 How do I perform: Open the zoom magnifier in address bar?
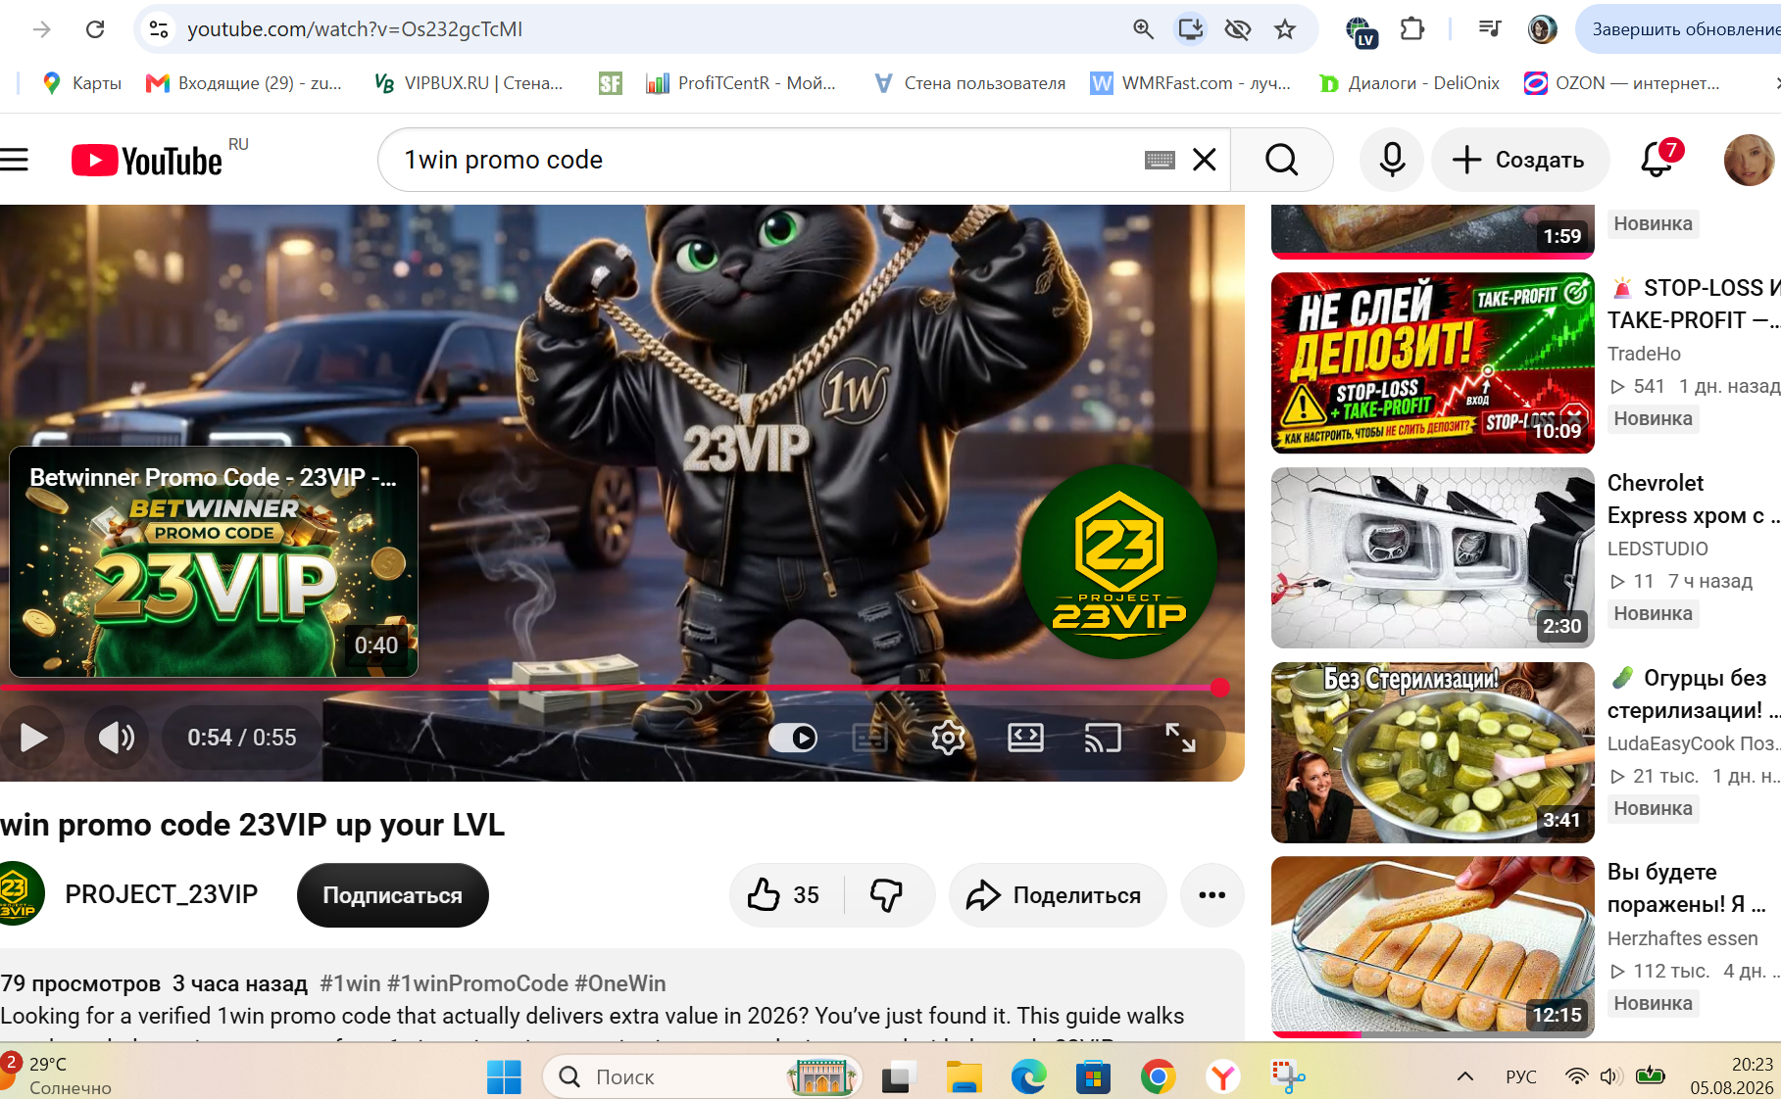pyautogui.click(x=1143, y=29)
